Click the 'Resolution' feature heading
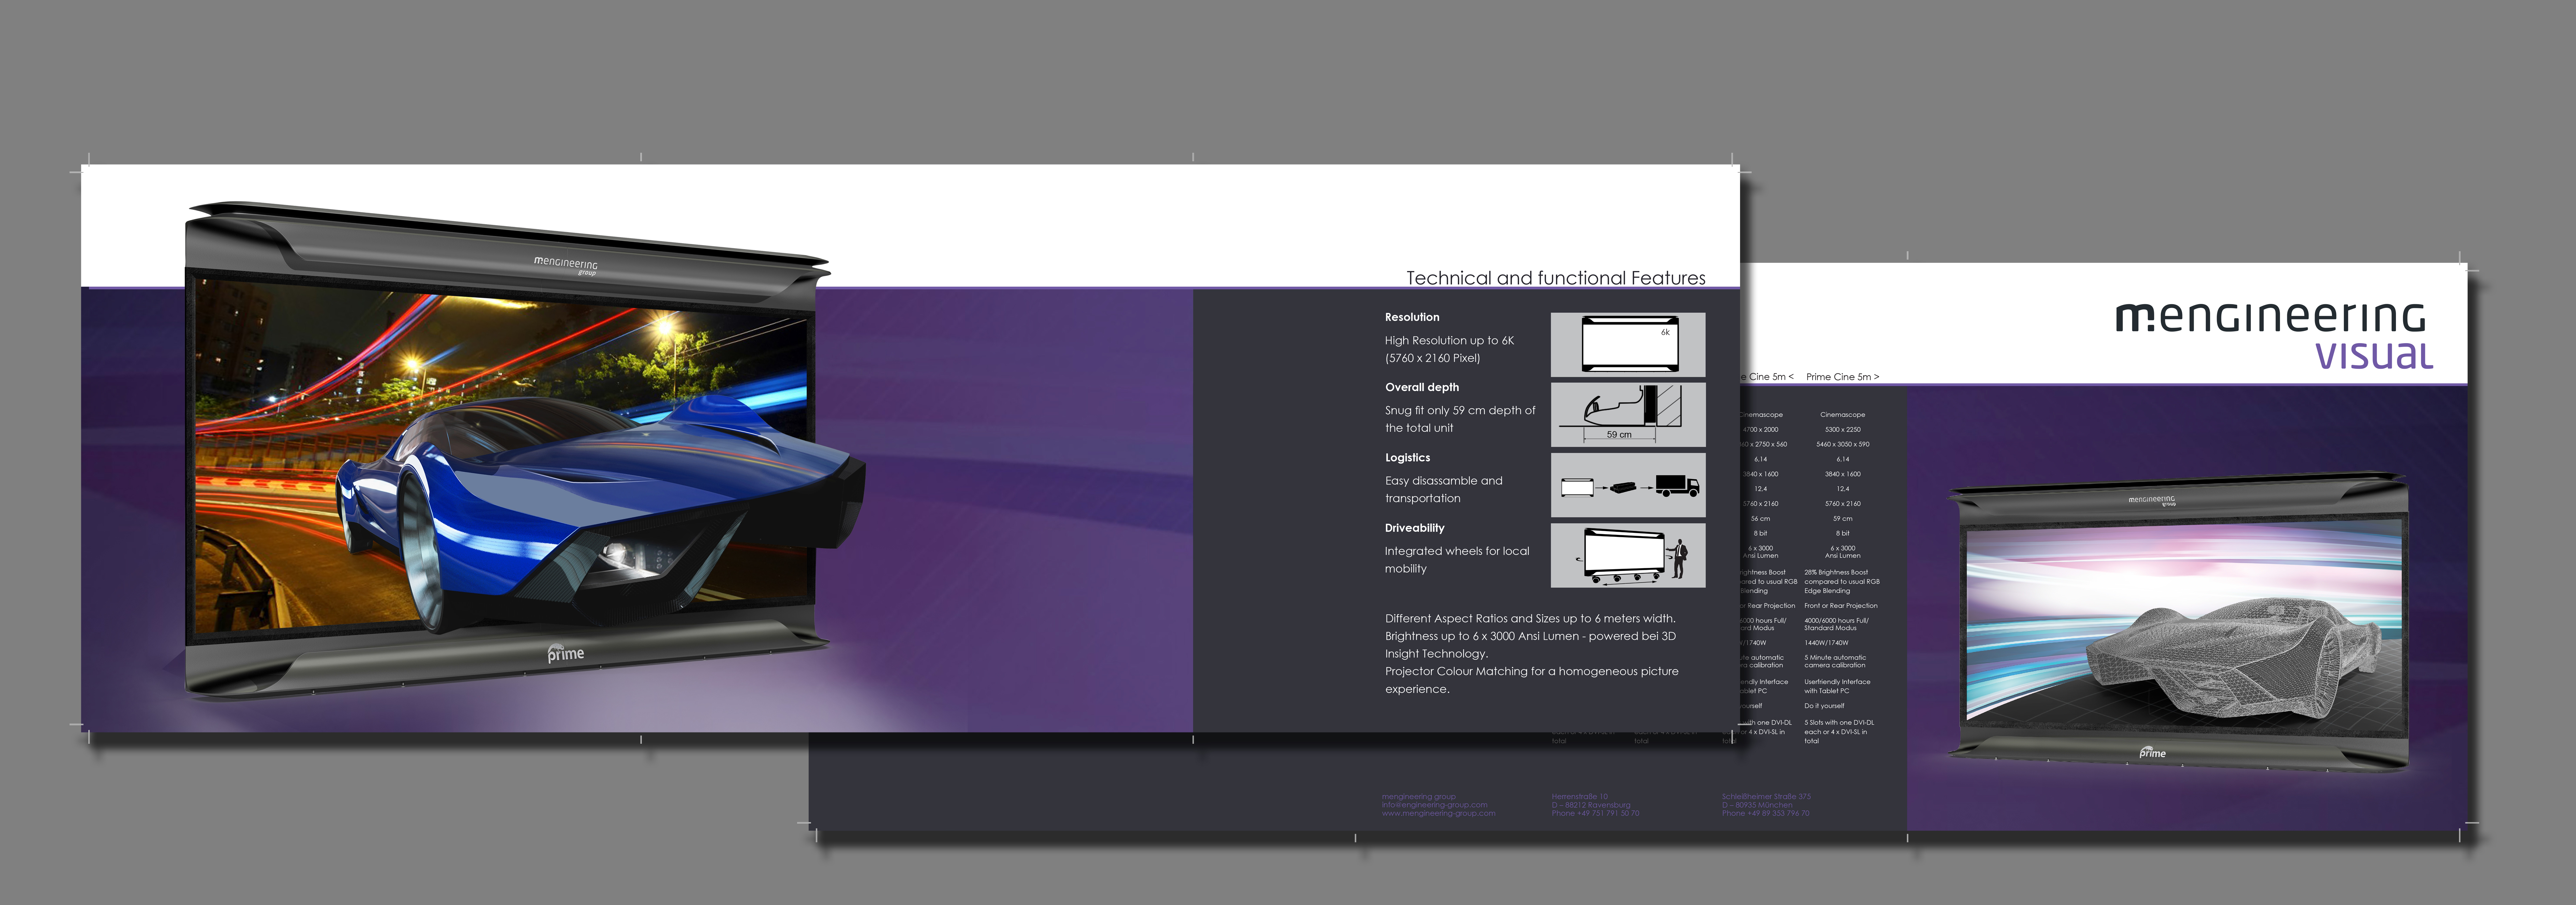This screenshot has width=2576, height=905. [x=1412, y=317]
